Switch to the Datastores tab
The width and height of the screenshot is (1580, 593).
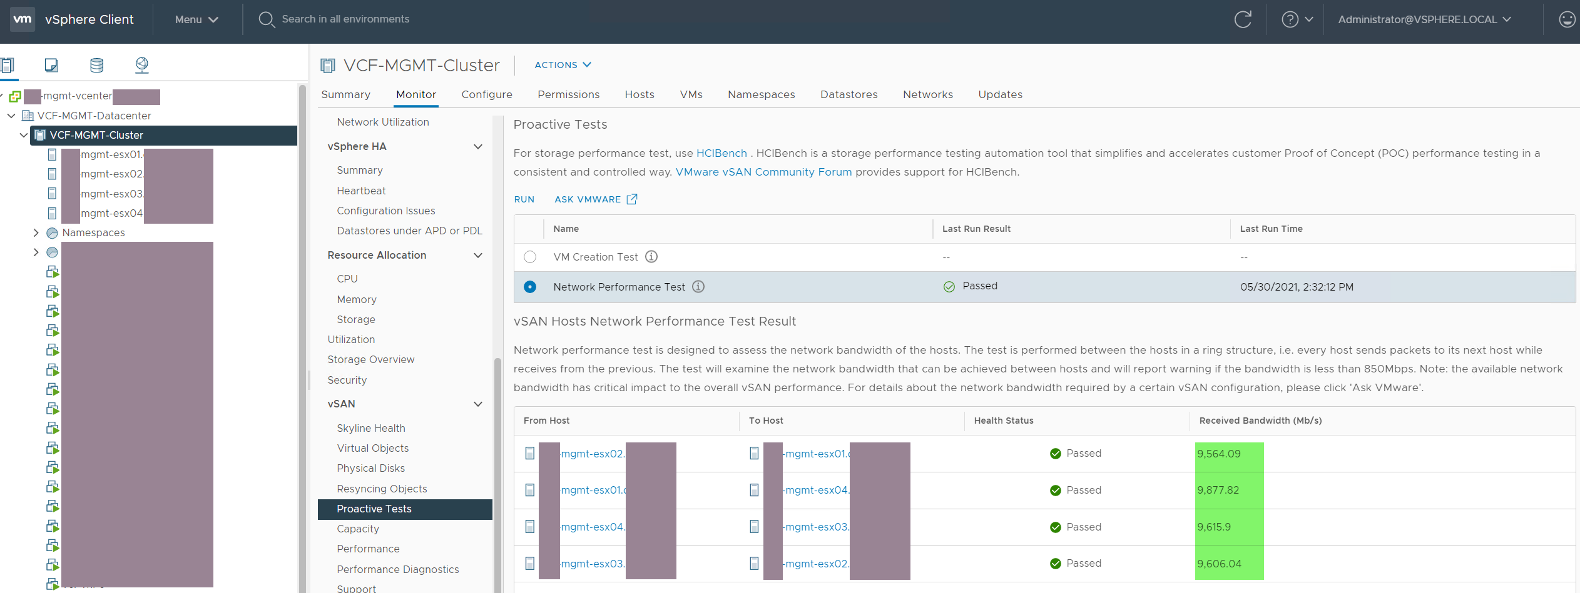click(x=849, y=94)
